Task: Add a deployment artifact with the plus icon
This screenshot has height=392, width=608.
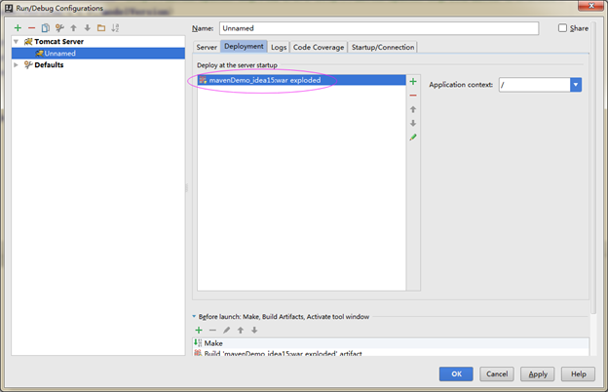Action: pyautogui.click(x=413, y=82)
